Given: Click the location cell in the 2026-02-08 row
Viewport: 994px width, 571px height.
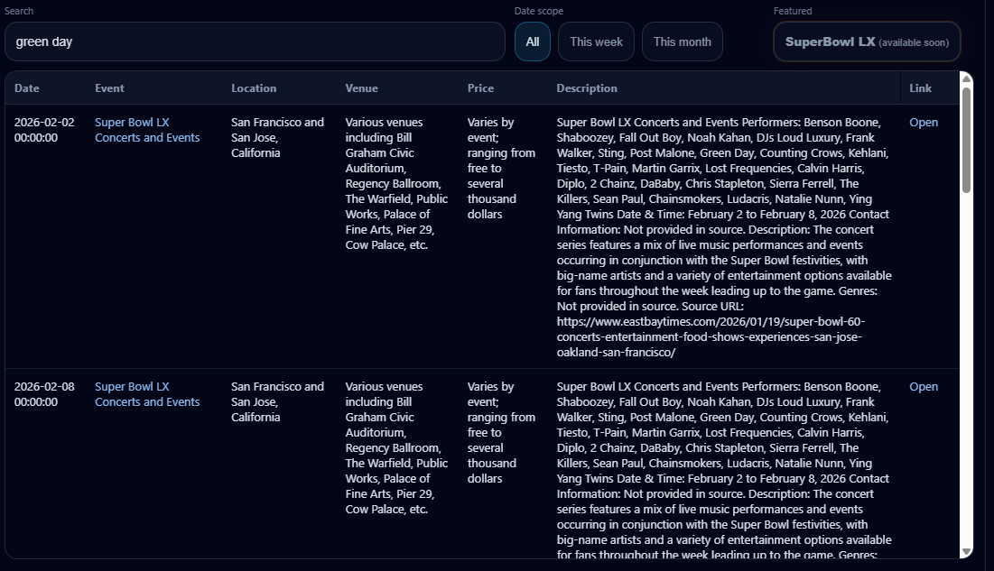Looking at the screenshot, I should click(278, 401).
